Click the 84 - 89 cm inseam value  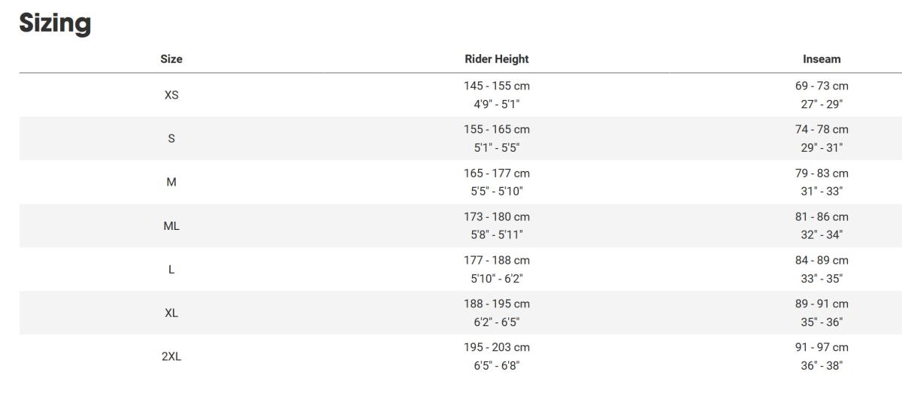822,261
